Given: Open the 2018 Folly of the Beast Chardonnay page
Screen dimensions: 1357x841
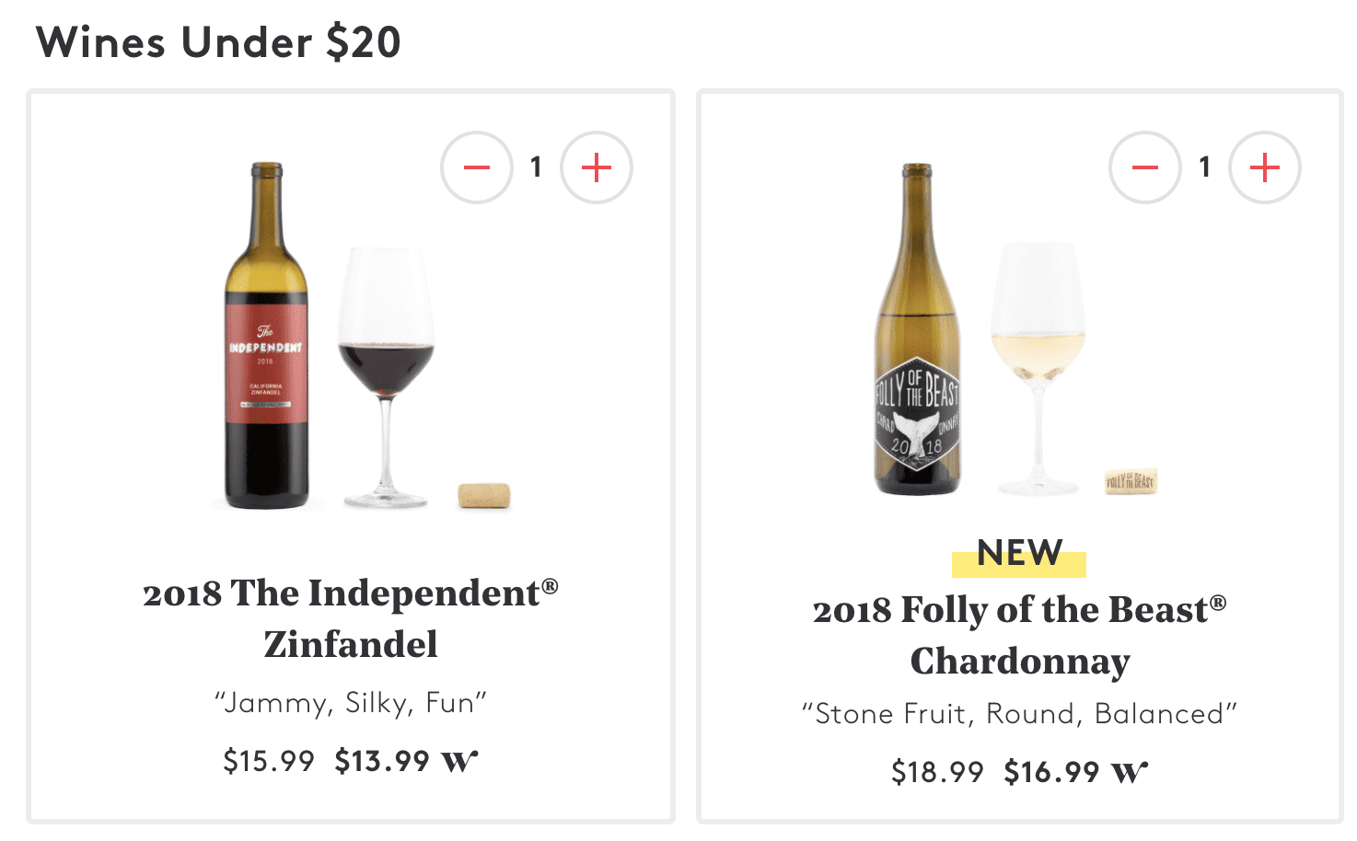Looking at the screenshot, I should pyautogui.click(x=1018, y=635).
